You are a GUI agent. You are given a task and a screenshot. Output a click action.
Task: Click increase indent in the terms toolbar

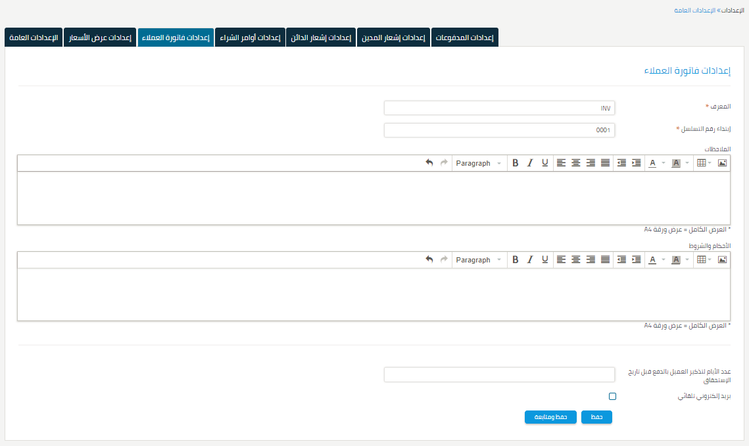click(636, 259)
